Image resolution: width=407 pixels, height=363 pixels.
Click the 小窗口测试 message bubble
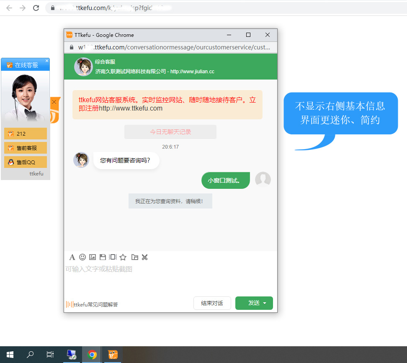(x=226, y=180)
